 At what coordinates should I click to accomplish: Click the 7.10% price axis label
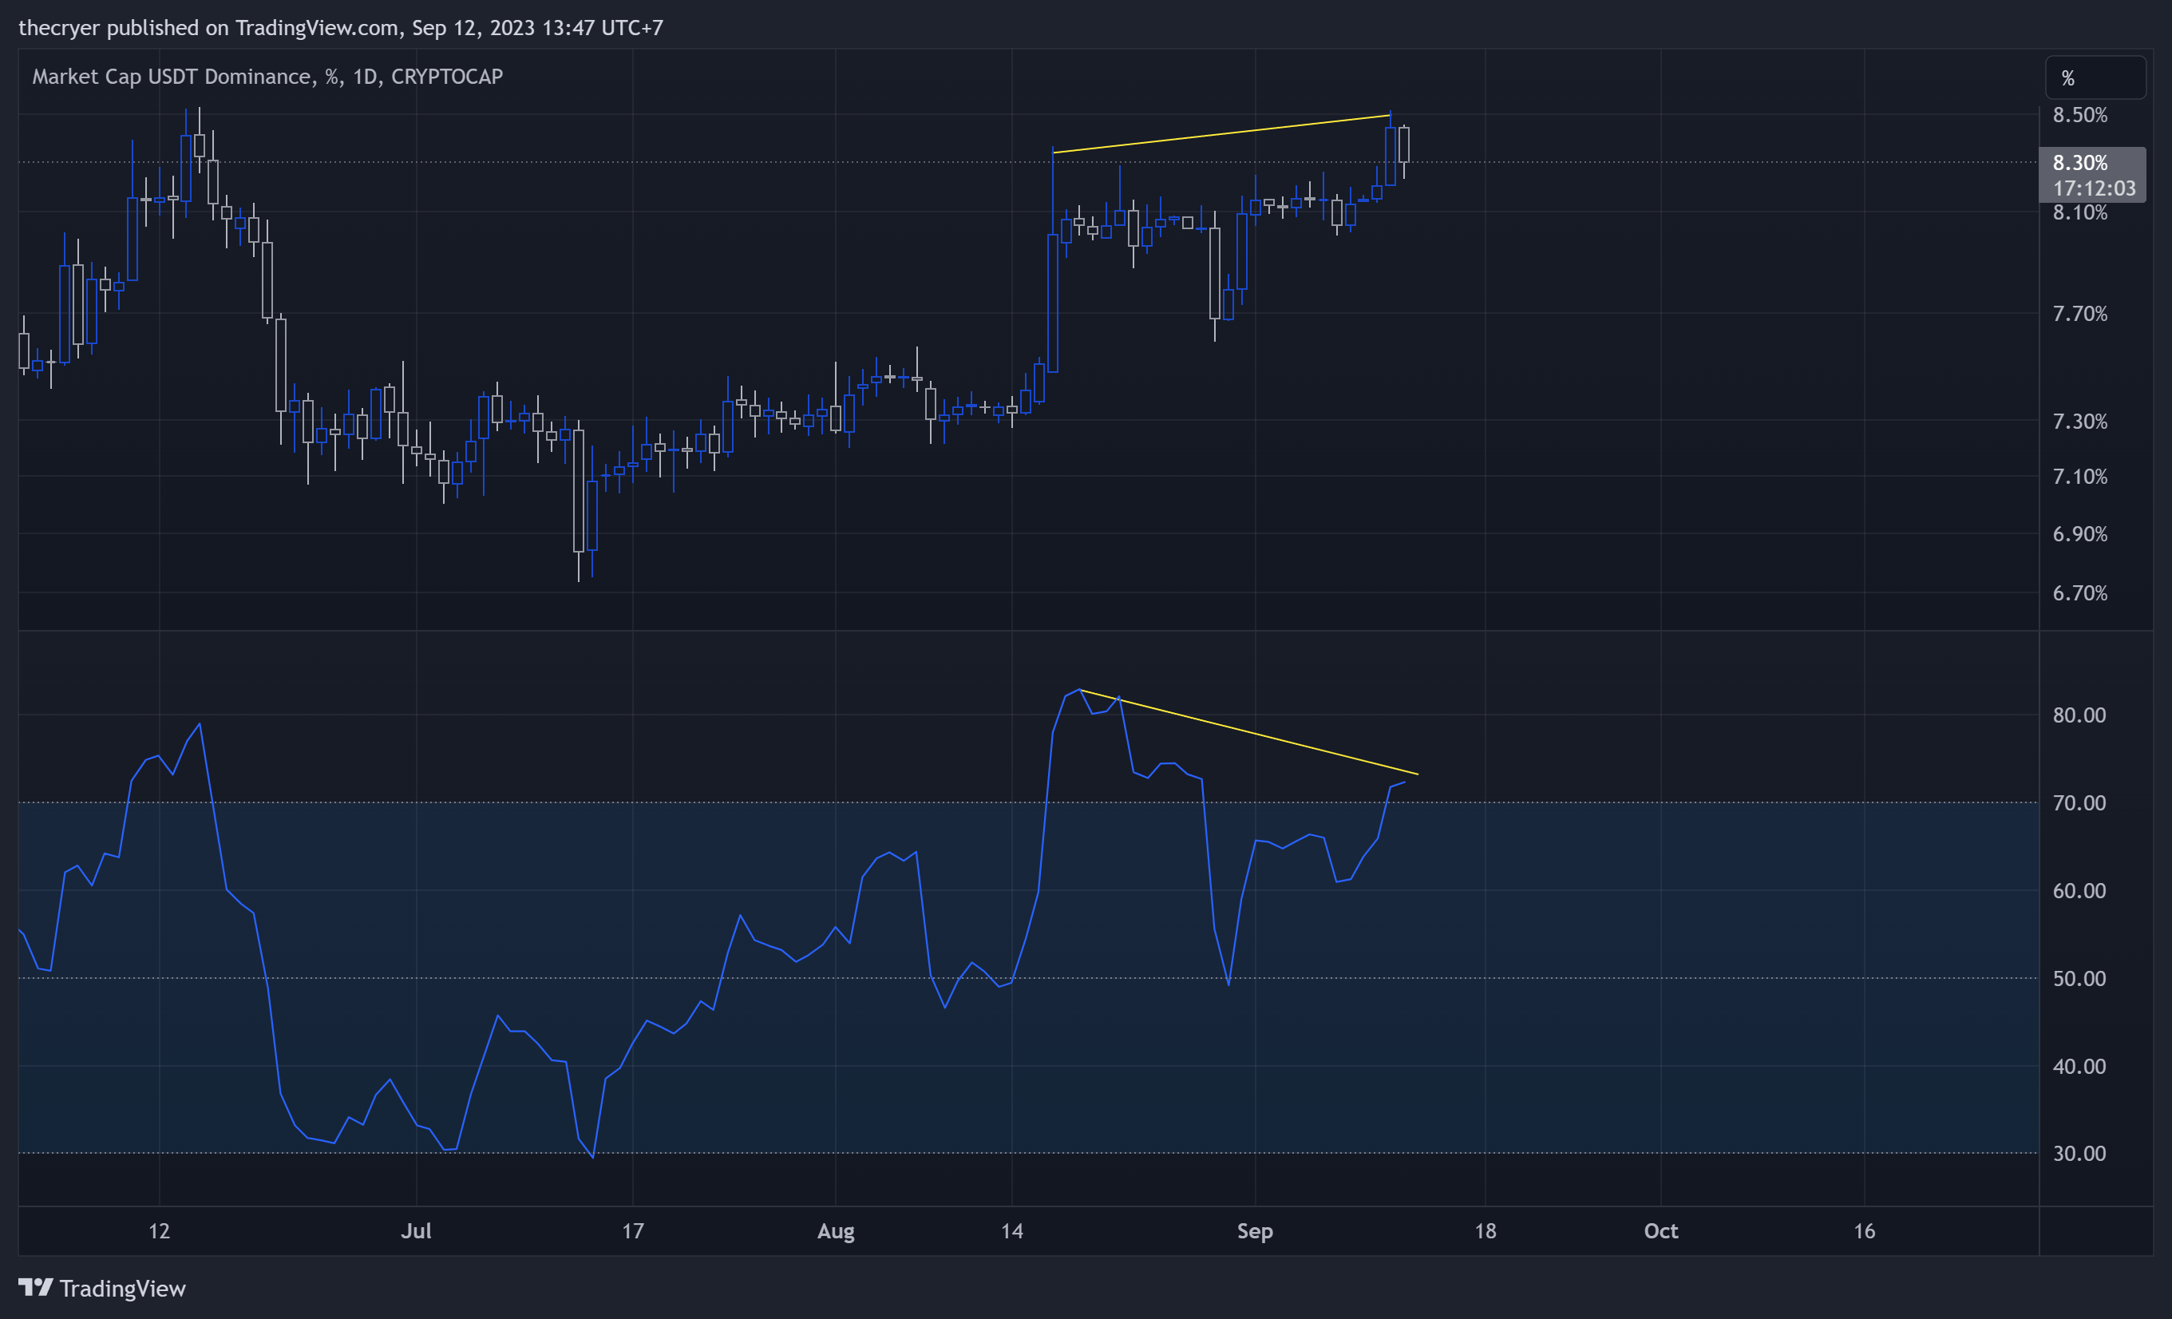pos(2079,477)
